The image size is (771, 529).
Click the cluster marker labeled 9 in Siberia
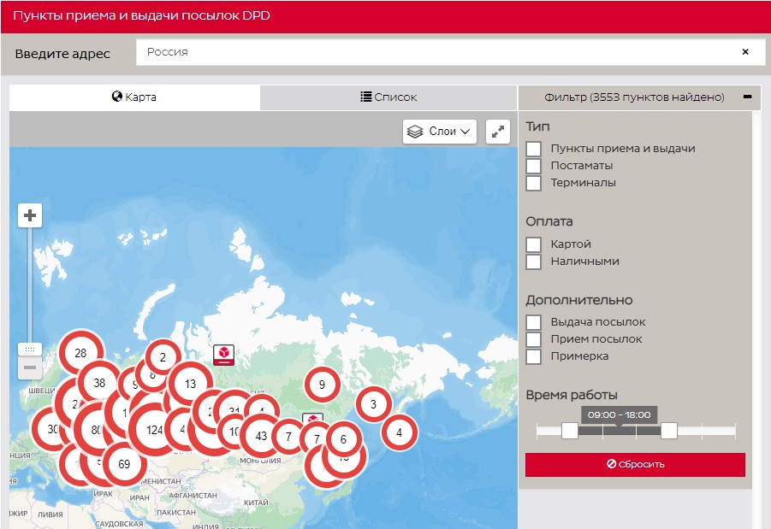click(322, 385)
